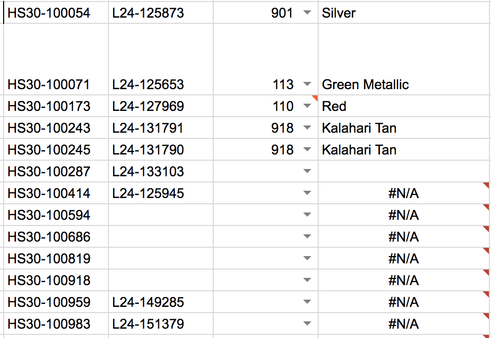The height and width of the screenshot is (338, 491).
Task: Expand the dropdown in the HS30-100287 row
Action: pos(307,172)
